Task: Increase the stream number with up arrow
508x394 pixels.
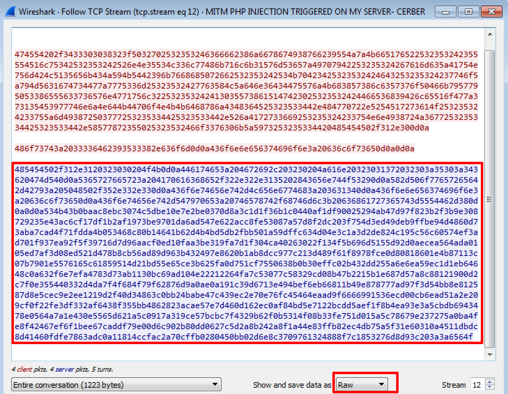Action: (490, 382)
